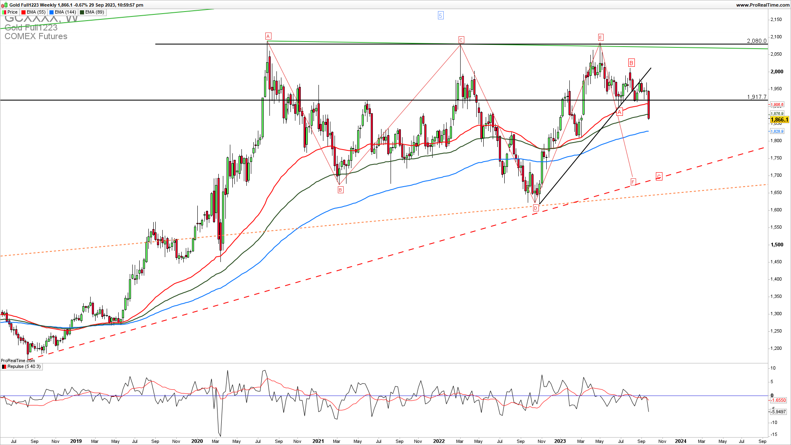Select the Gold Full1223 Weekly title text
Screen dimensions: 791x445
(33, 5)
